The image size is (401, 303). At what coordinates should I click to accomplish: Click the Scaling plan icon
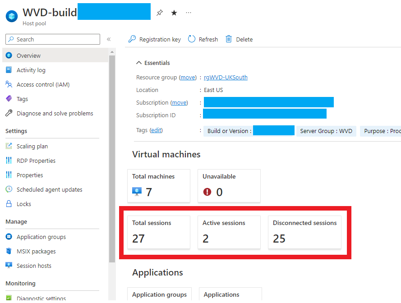(9, 146)
